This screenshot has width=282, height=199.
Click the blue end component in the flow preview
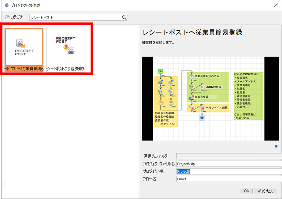(202, 118)
